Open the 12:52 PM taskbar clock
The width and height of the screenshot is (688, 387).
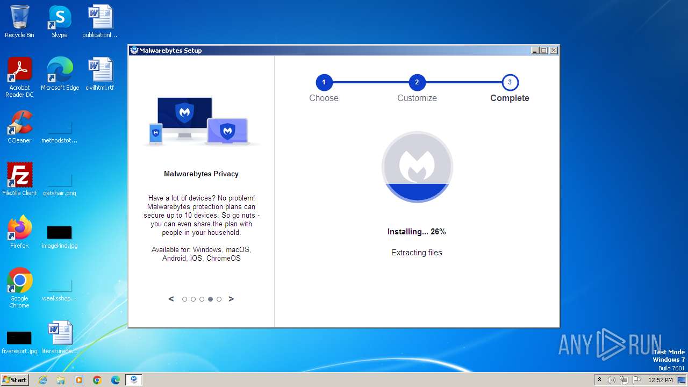click(x=661, y=380)
